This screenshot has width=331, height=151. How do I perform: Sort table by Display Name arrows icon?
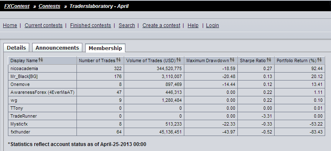(x=41, y=60)
